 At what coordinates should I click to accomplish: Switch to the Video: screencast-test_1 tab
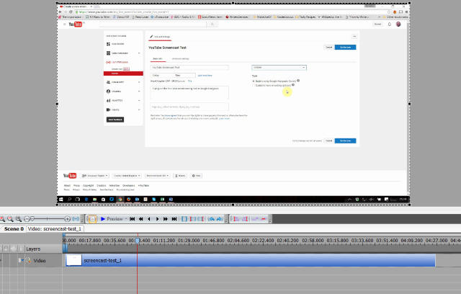(55, 228)
